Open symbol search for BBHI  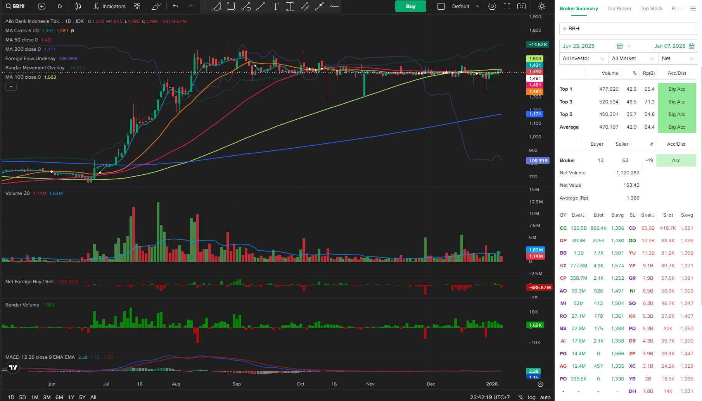pyautogui.click(x=15, y=6)
